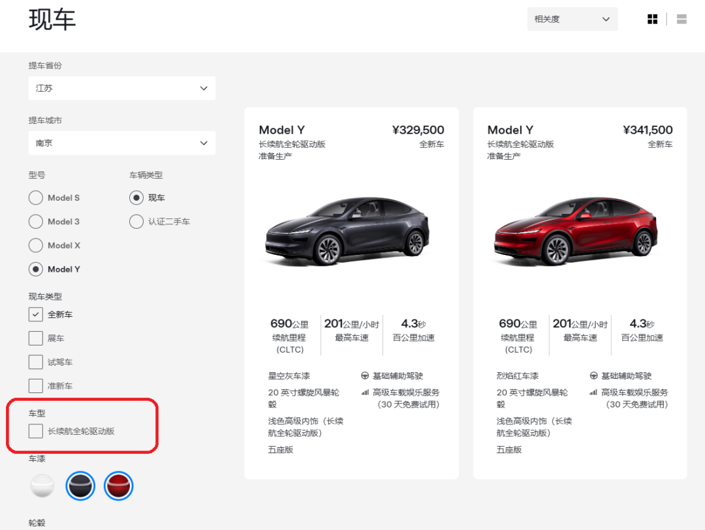
Task: Toggle the dark grey paint swatch
Action: pyautogui.click(x=80, y=486)
